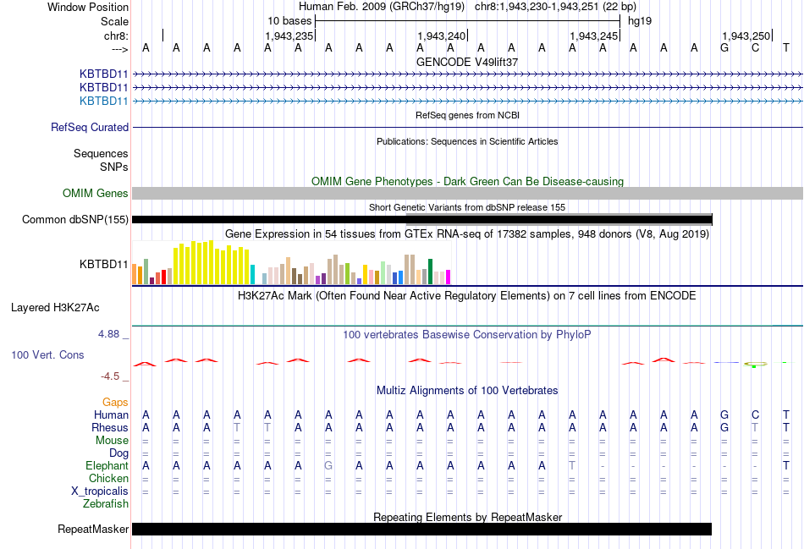Open the GENCODE V49lift37 track title
Viewport: 804px width, 549px height.
point(467,62)
